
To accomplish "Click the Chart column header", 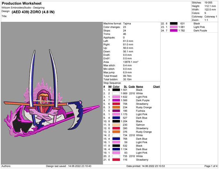I will 157,87.
